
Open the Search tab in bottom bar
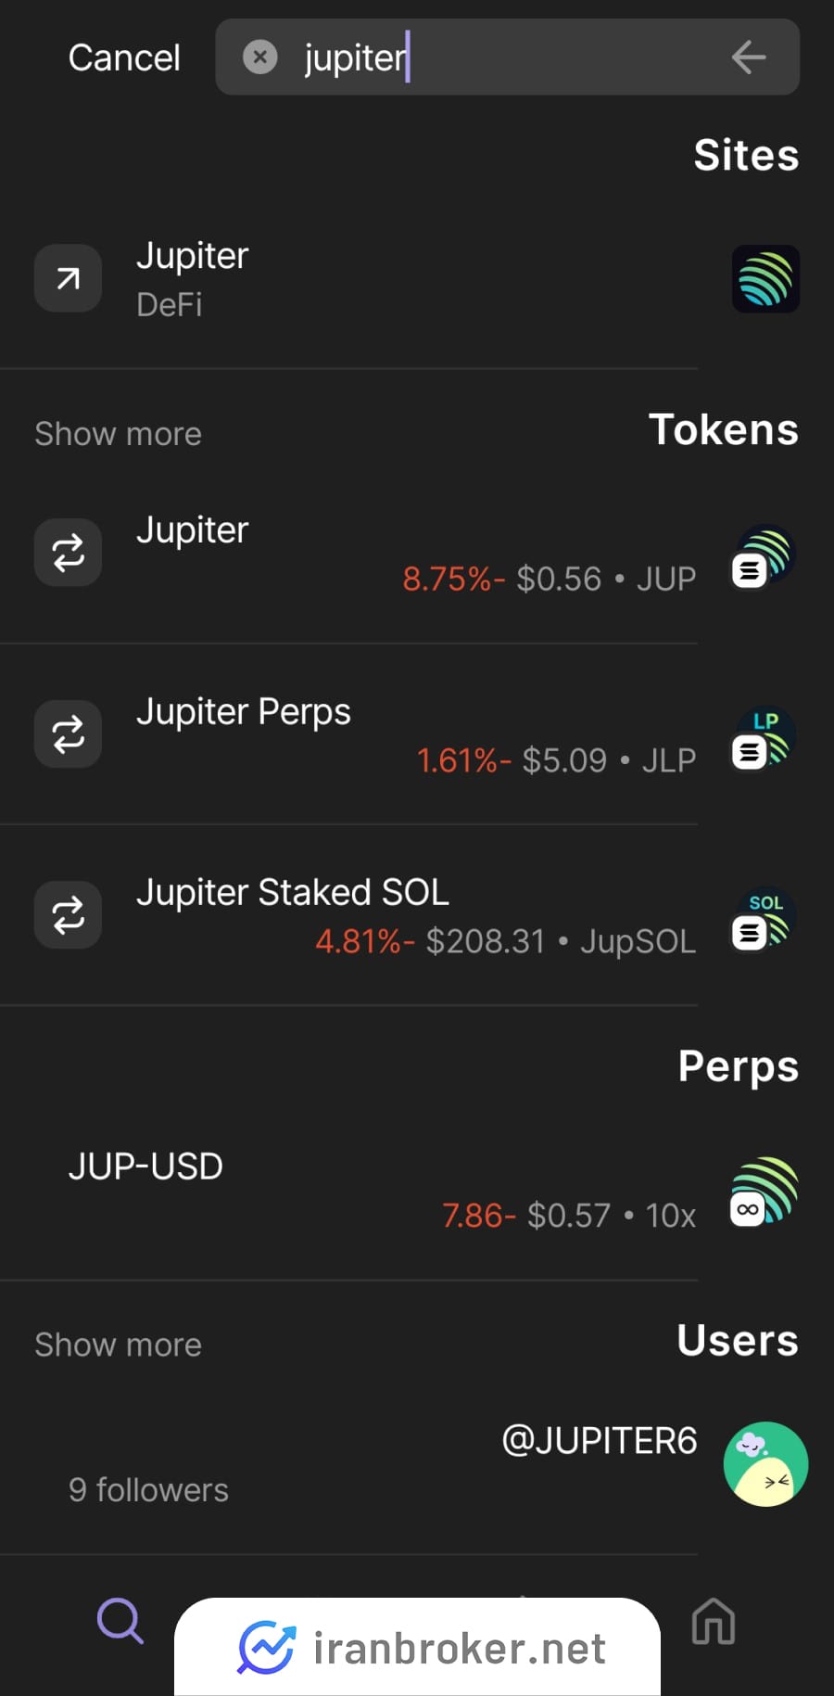coord(120,1621)
